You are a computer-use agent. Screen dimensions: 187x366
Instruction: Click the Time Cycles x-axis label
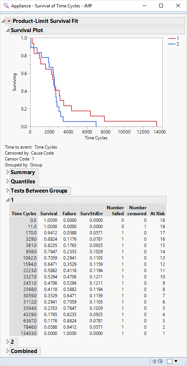pyautogui.click(x=96, y=138)
